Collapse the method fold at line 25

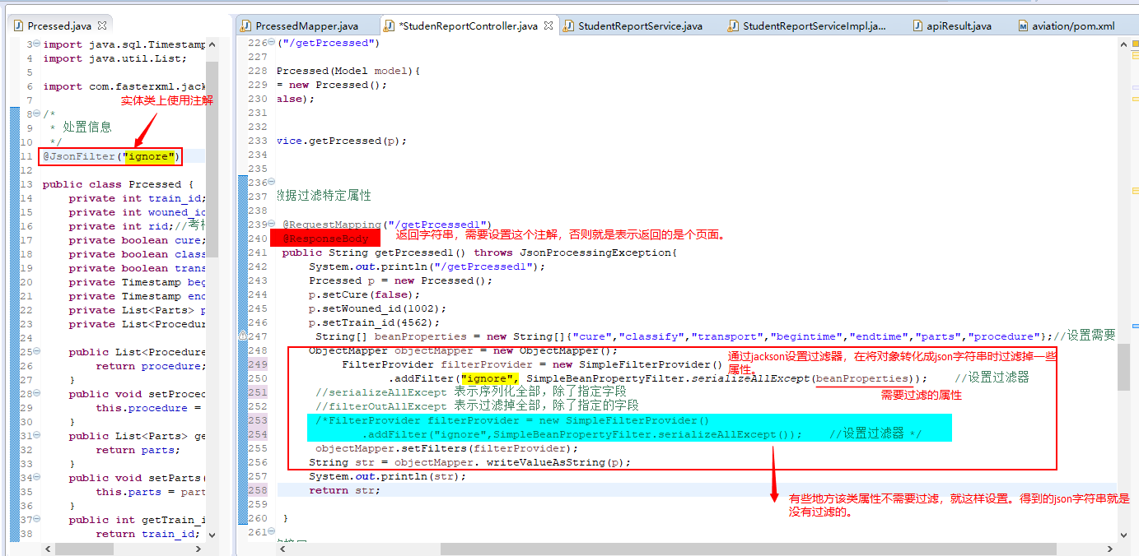click(36, 352)
